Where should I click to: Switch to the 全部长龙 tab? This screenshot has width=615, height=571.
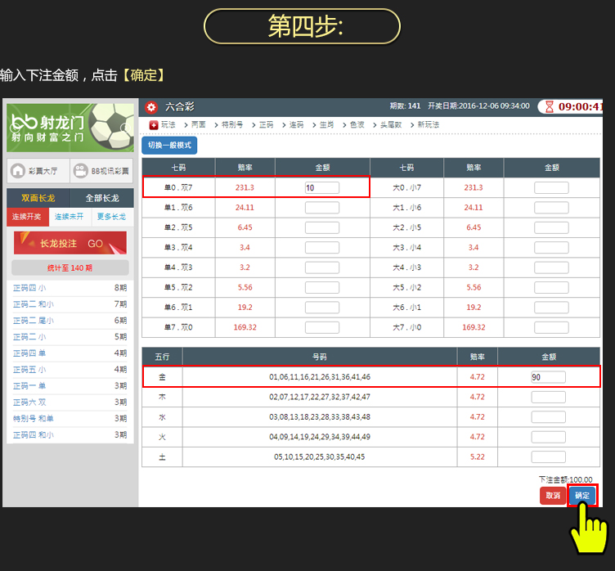[101, 198]
